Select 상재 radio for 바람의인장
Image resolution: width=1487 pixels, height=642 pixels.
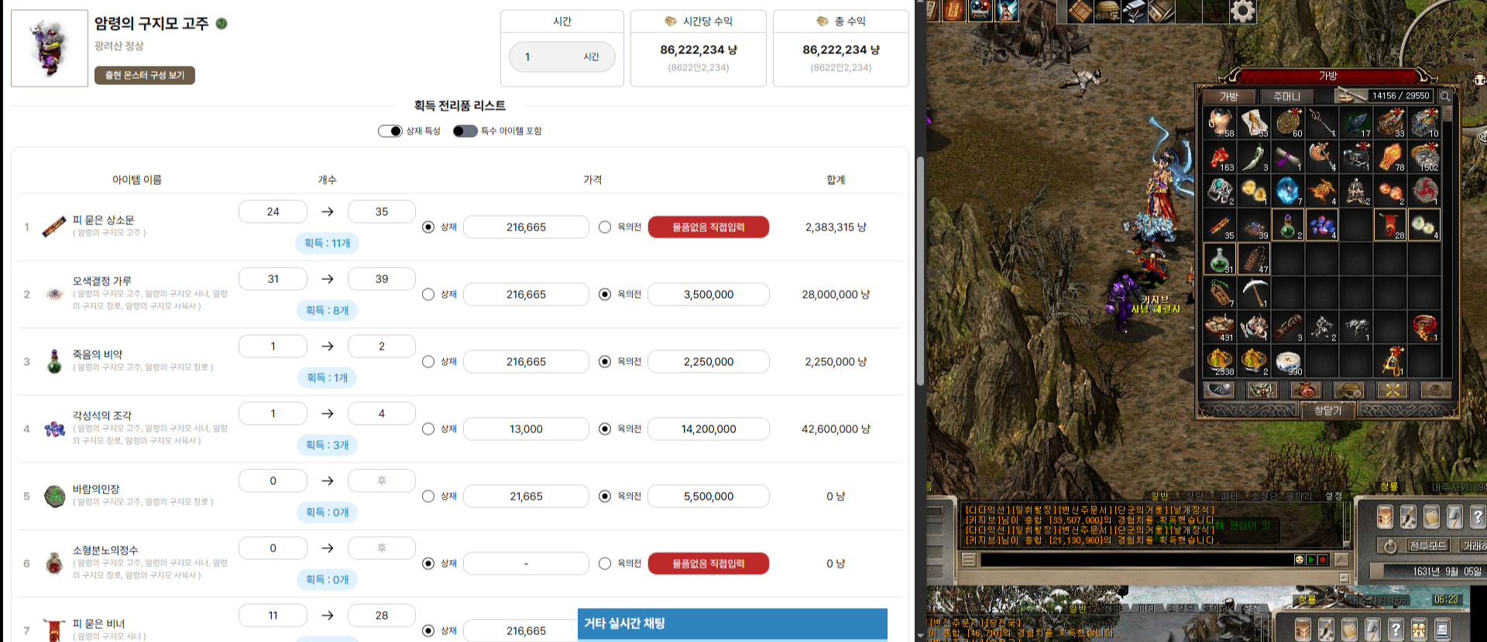(428, 497)
